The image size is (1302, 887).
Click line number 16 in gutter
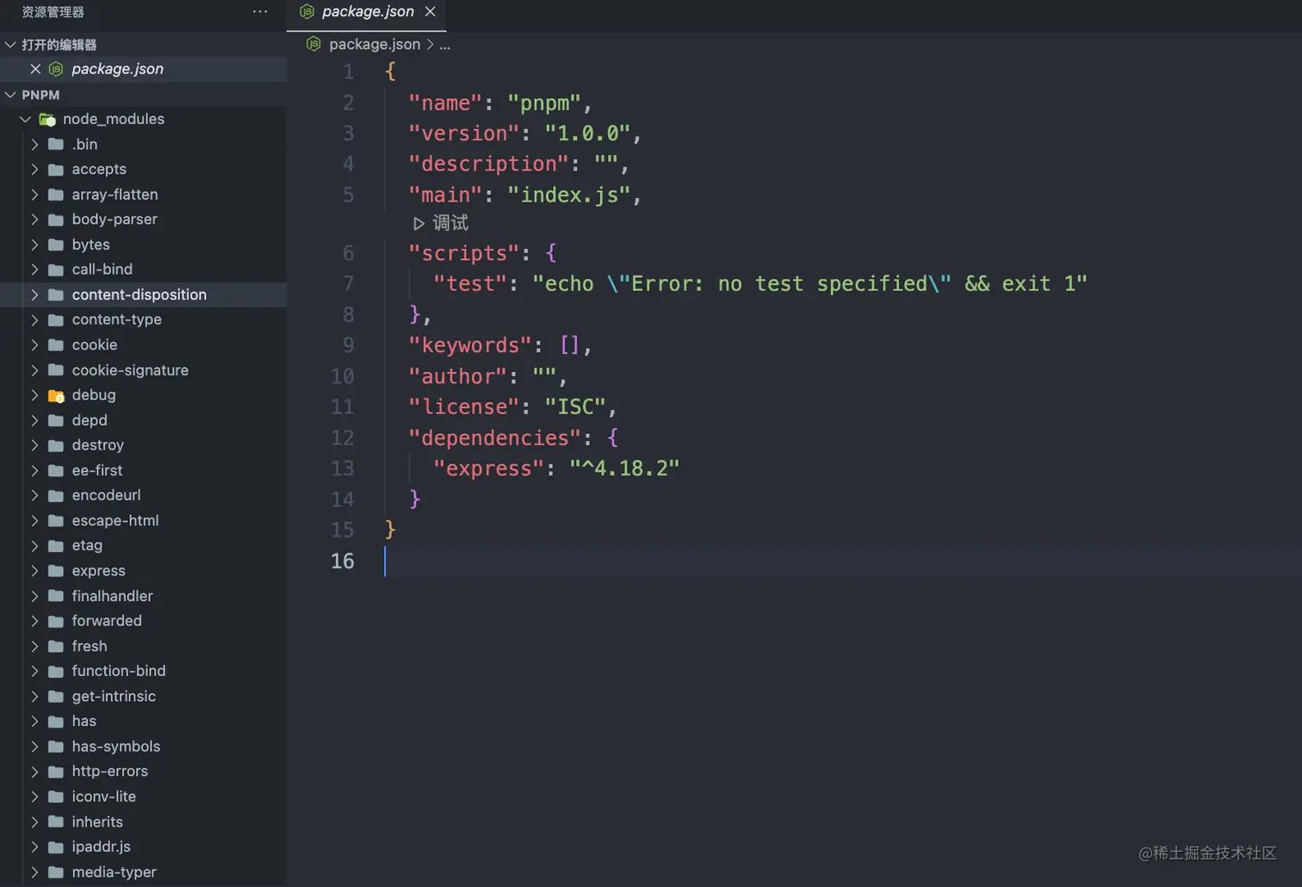343,561
